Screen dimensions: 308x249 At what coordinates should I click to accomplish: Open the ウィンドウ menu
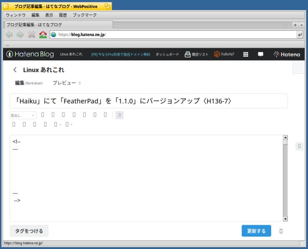(x=16, y=15)
